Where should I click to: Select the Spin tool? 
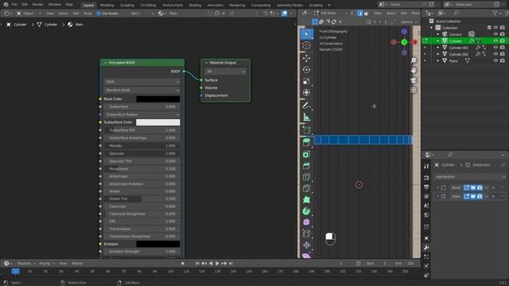(x=306, y=211)
